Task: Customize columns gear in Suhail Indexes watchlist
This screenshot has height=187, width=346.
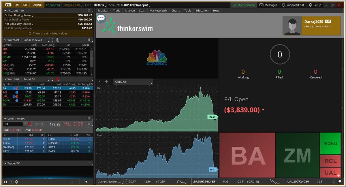Action: (88, 45)
